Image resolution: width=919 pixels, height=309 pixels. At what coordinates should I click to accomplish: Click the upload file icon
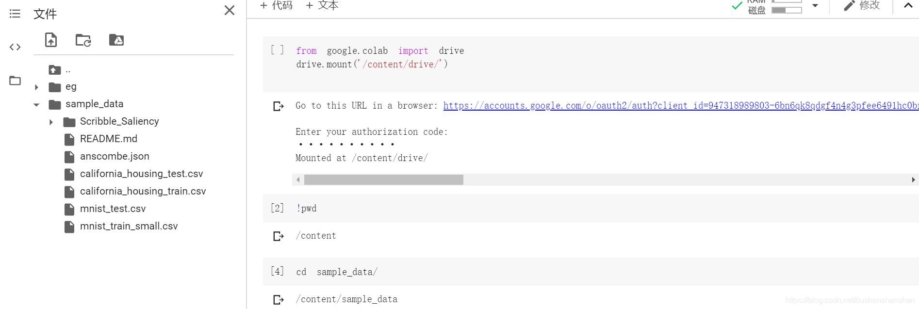tap(51, 40)
